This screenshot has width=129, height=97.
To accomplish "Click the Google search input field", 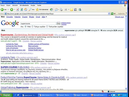I will point(38,23).
